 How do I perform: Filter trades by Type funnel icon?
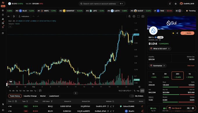[27, 101]
